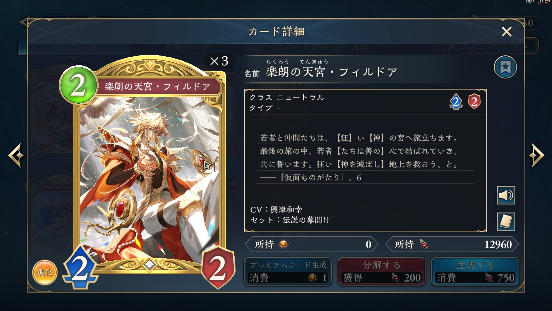The height and width of the screenshot is (311, 552).
Task: Click the red vial 所持 12960 counter
Action: pyautogui.click(x=452, y=244)
